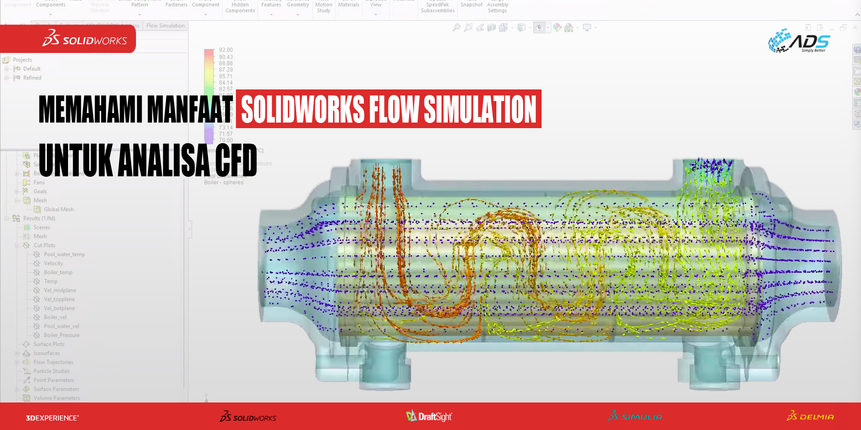The image size is (861, 430).
Task: Expand the Refined project node
Action: [x=6, y=78]
